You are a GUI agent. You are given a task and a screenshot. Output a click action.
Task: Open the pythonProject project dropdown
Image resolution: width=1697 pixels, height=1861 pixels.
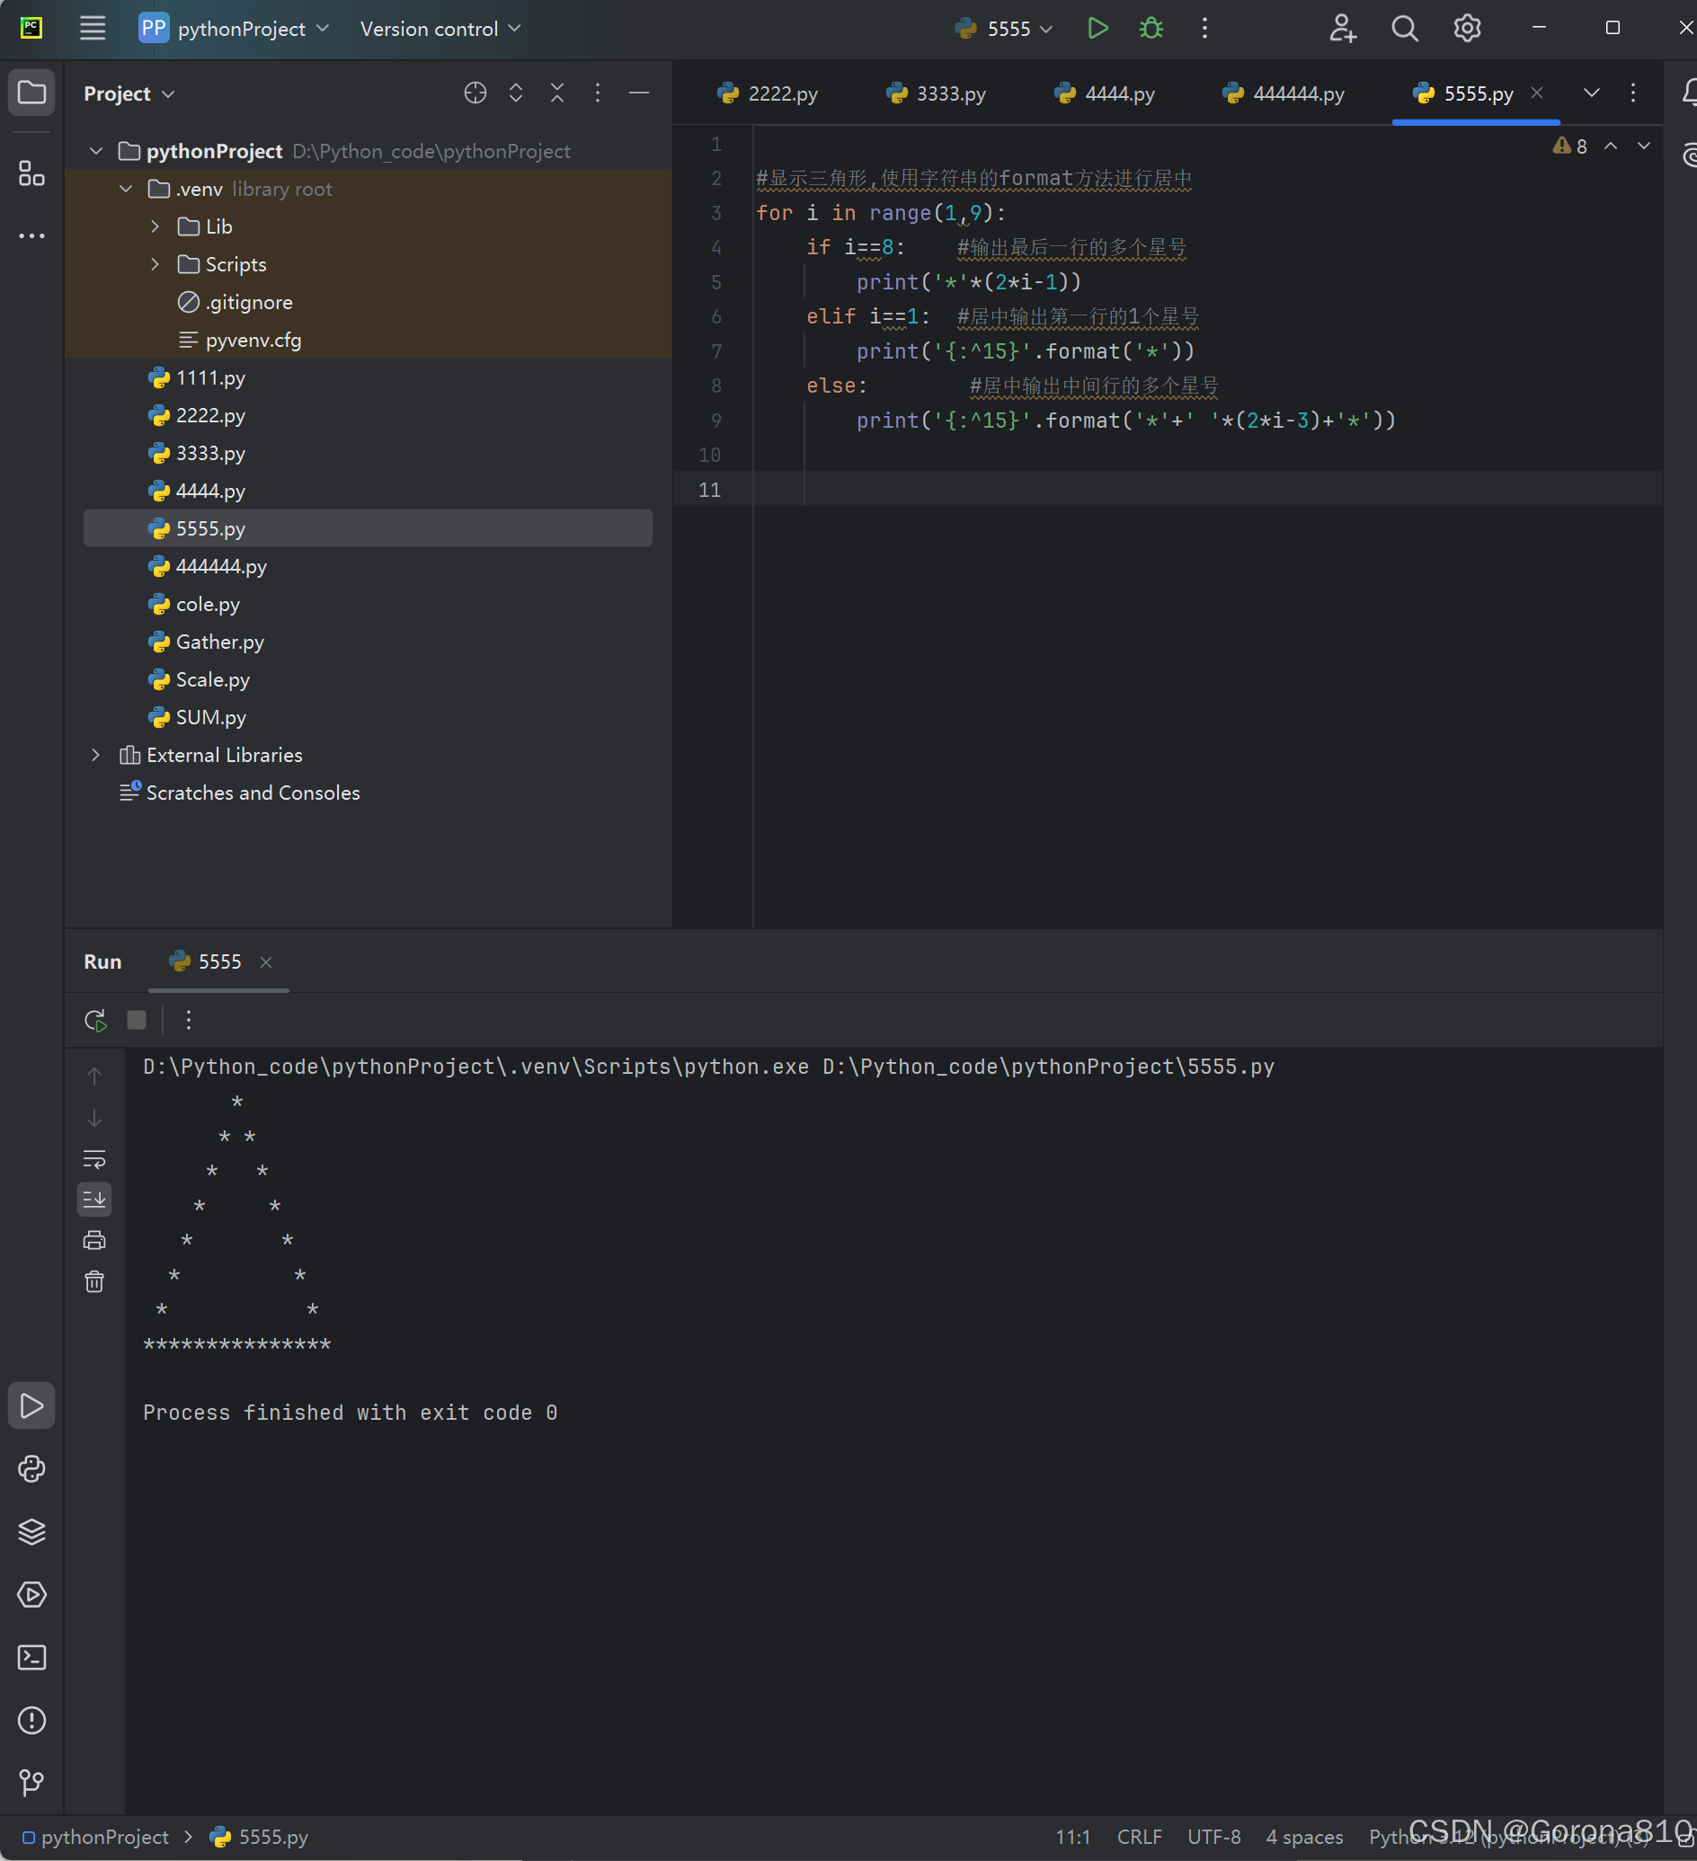tap(234, 29)
